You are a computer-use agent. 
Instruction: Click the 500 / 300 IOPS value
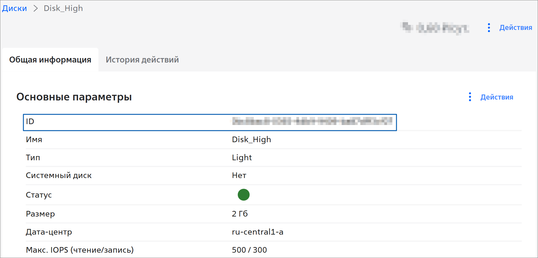tap(249, 250)
